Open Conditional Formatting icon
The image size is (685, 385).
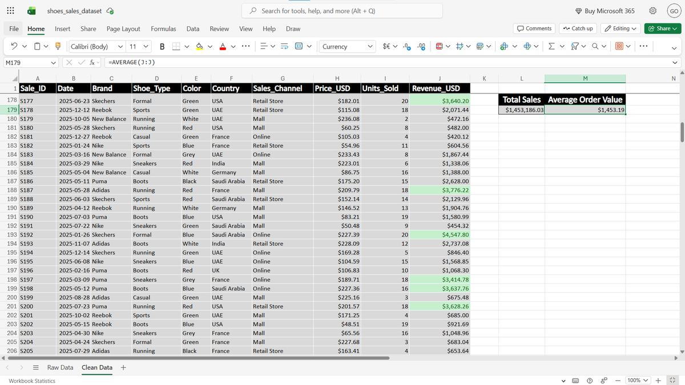pyautogui.click(x=440, y=47)
